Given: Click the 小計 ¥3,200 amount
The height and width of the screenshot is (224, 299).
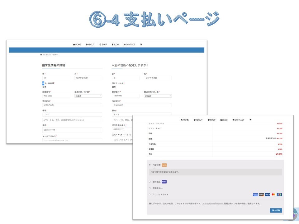Looking at the screenshot, I should pyautogui.click(x=279, y=133).
